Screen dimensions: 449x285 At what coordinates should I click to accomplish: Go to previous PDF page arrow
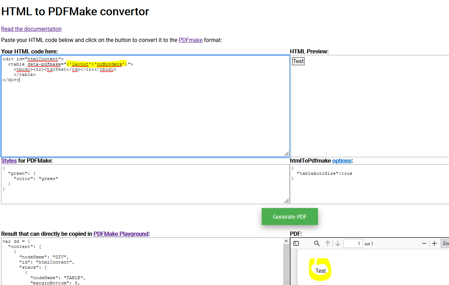pos(327,243)
